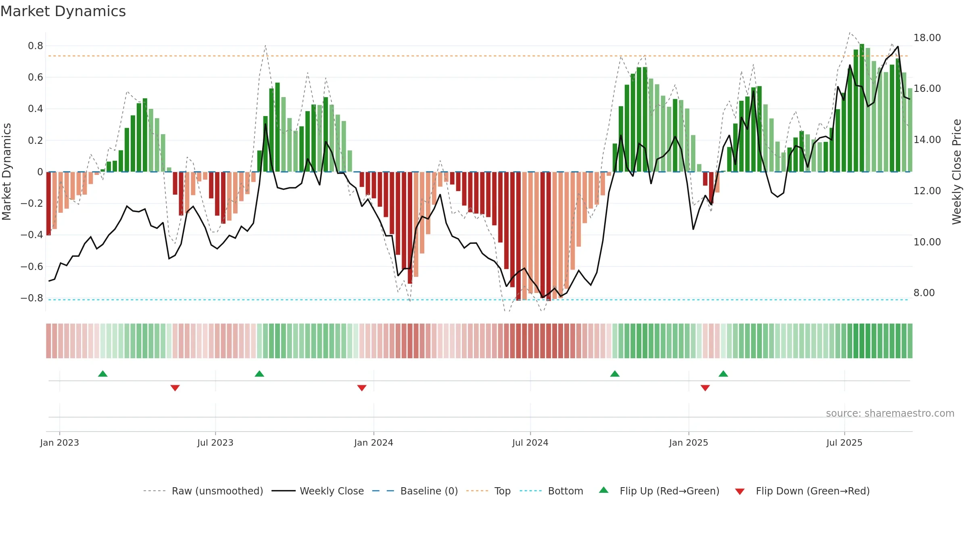Click the green Flip Up triangle legend icon
968x544 pixels.
604,490
